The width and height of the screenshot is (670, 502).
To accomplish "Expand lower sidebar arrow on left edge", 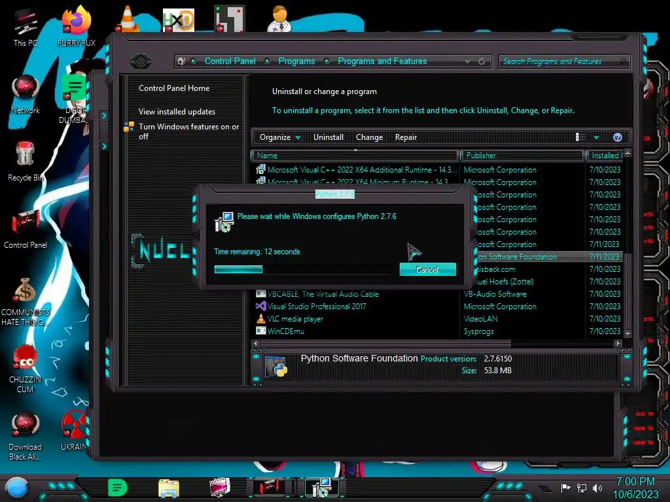I will tap(104, 146).
